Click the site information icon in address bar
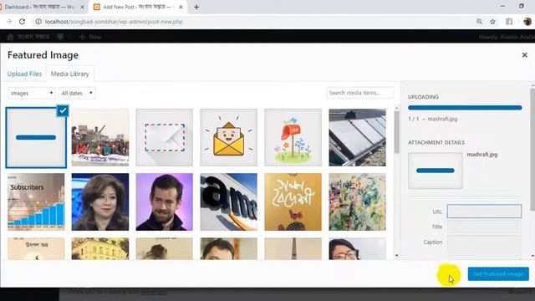The image size is (535, 301). [38, 22]
